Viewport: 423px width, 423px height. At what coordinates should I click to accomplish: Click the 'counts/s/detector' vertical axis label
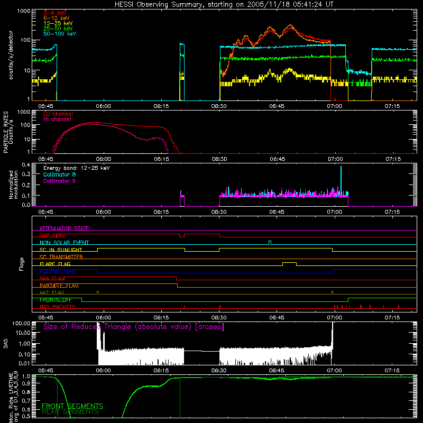pyautogui.click(x=11, y=55)
